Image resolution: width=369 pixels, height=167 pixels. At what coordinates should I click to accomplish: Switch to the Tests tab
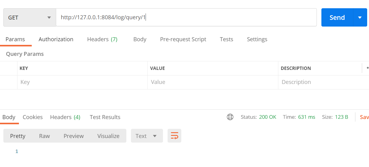pos(226,39)
